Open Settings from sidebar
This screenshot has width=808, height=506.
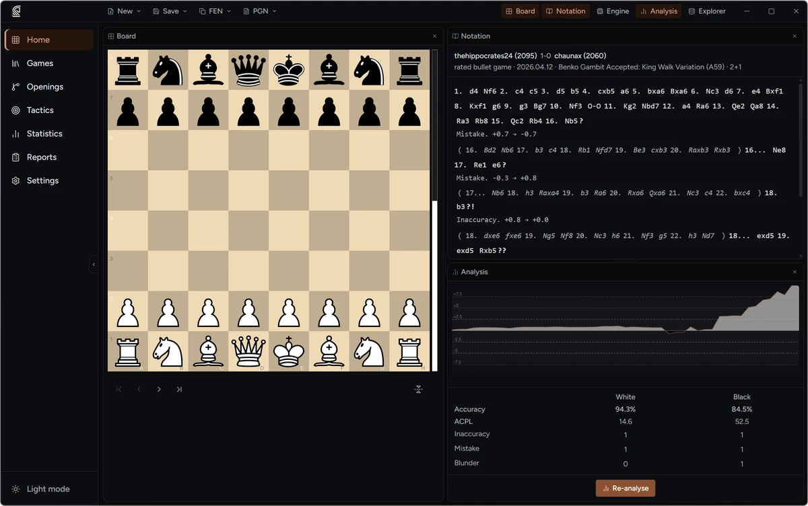(49, 181)
